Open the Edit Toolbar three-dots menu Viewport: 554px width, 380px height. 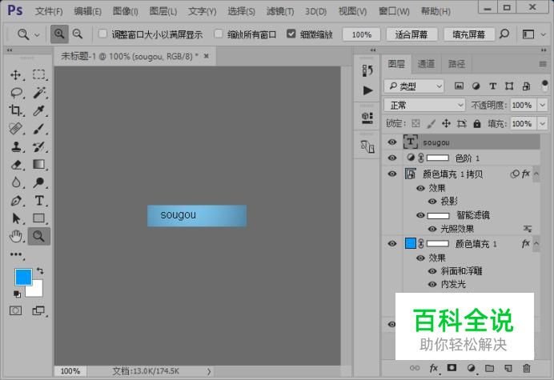pyautogui.click(x=16, y=254)
